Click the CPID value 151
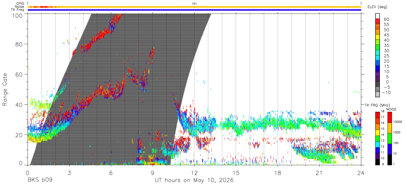Screen dimensions: 406x187 click(x=194, y=4)
